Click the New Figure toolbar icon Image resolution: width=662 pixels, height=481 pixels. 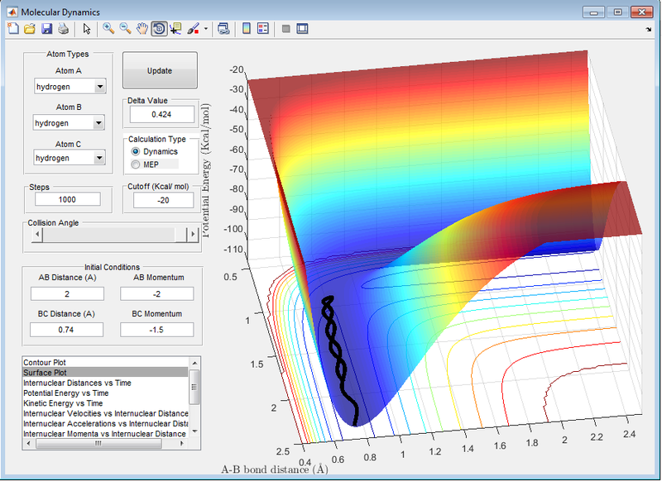13,29
